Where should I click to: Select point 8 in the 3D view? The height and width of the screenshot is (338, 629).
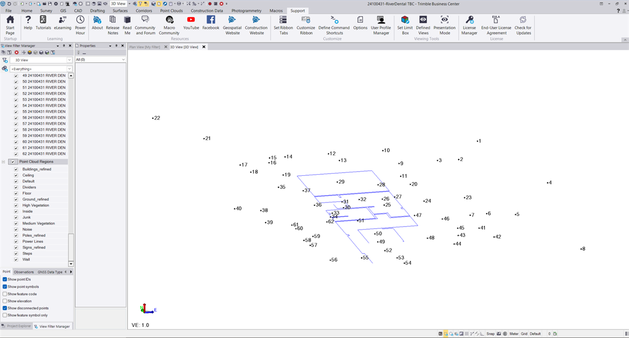(x=583, y=249)
